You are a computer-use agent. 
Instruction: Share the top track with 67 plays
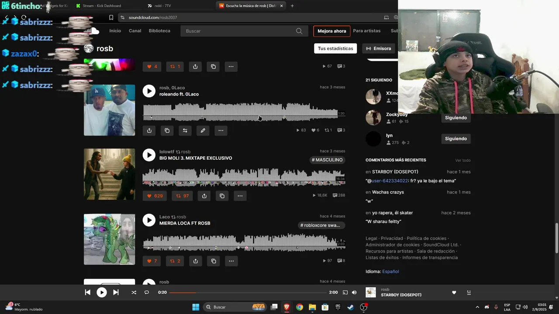(195, 66)
